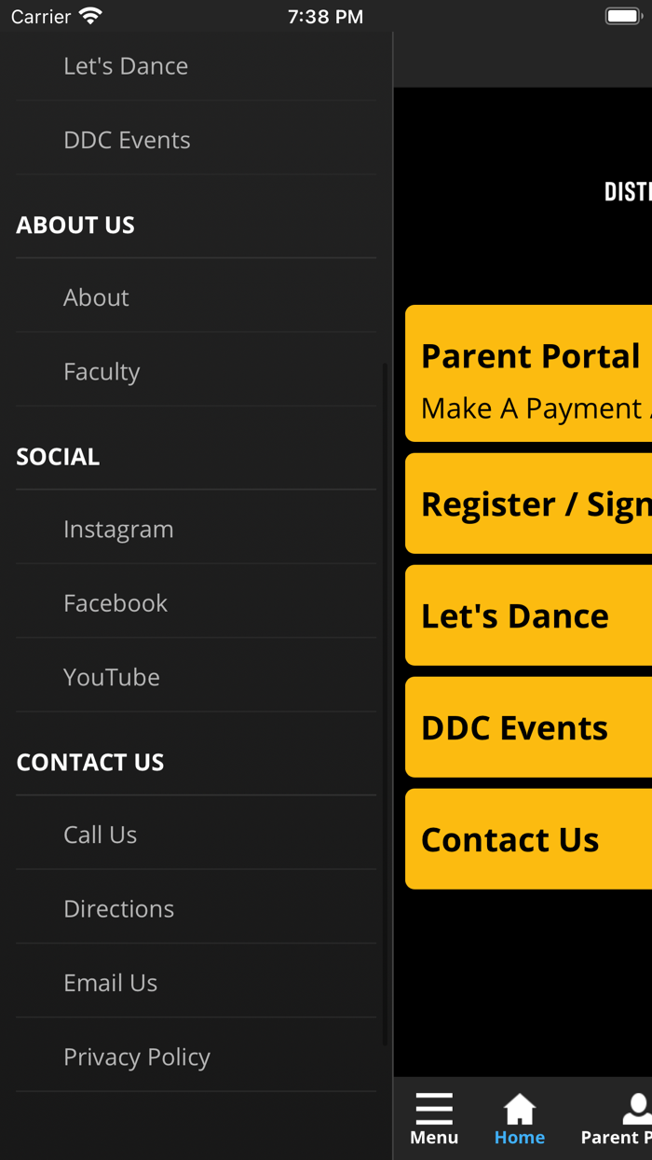Open the About page
This screenshot has height=1160, width=652.
[x=96, y=297]
